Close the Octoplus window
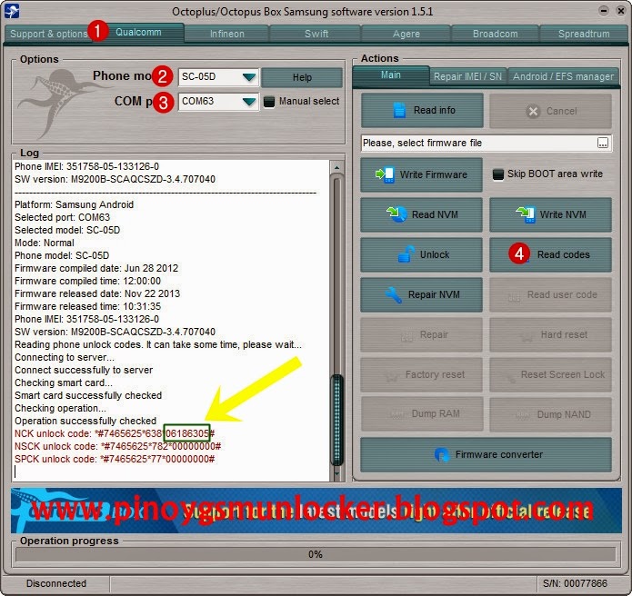632x596 pixels. click(x=621, y=11)
